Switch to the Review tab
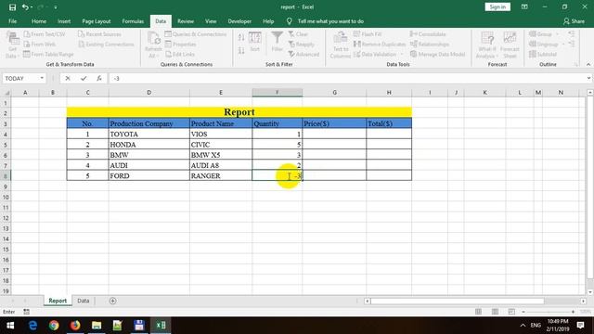The width and height of the screenshot is (594, 334). click(186, 21)
